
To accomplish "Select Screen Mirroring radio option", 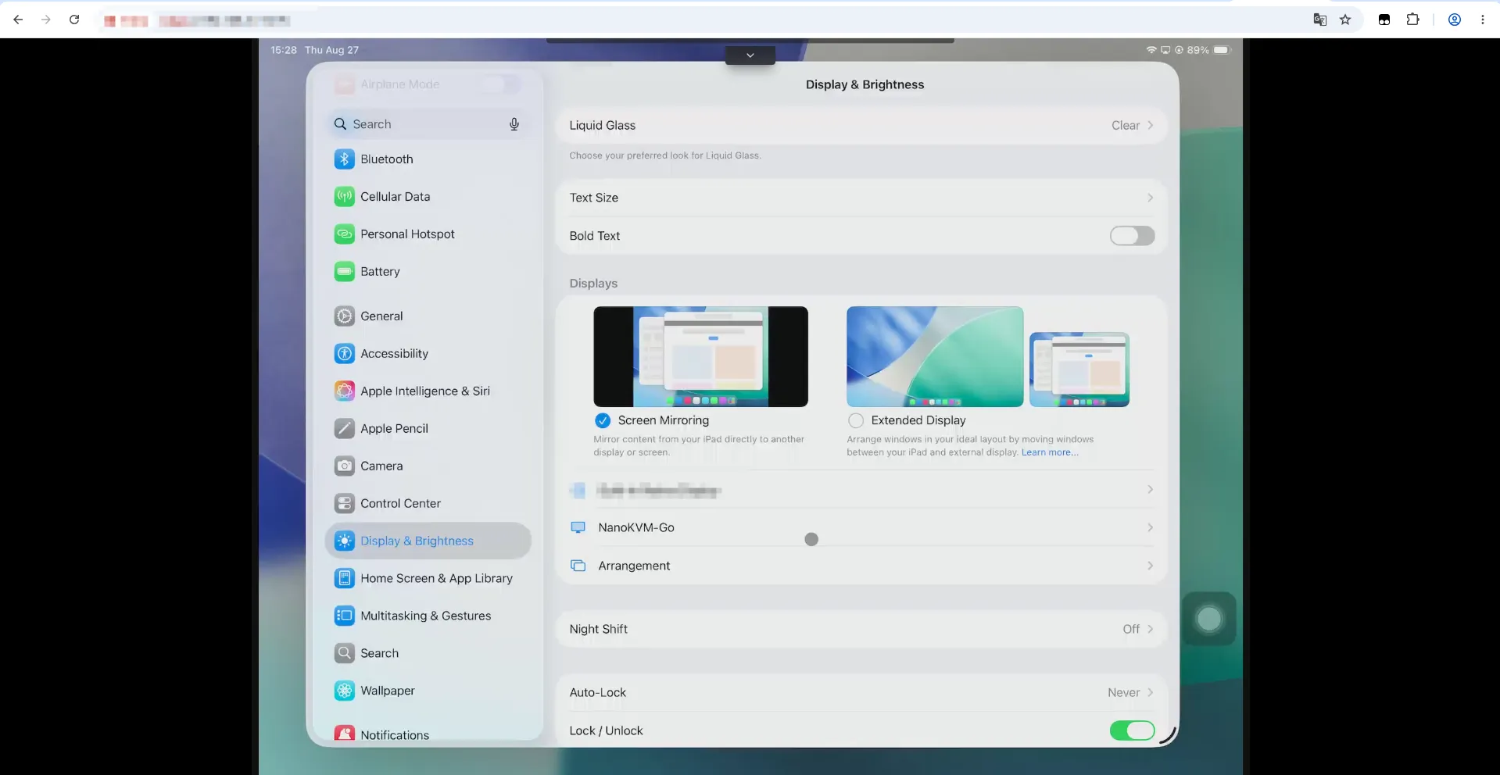I will point(603,421).
